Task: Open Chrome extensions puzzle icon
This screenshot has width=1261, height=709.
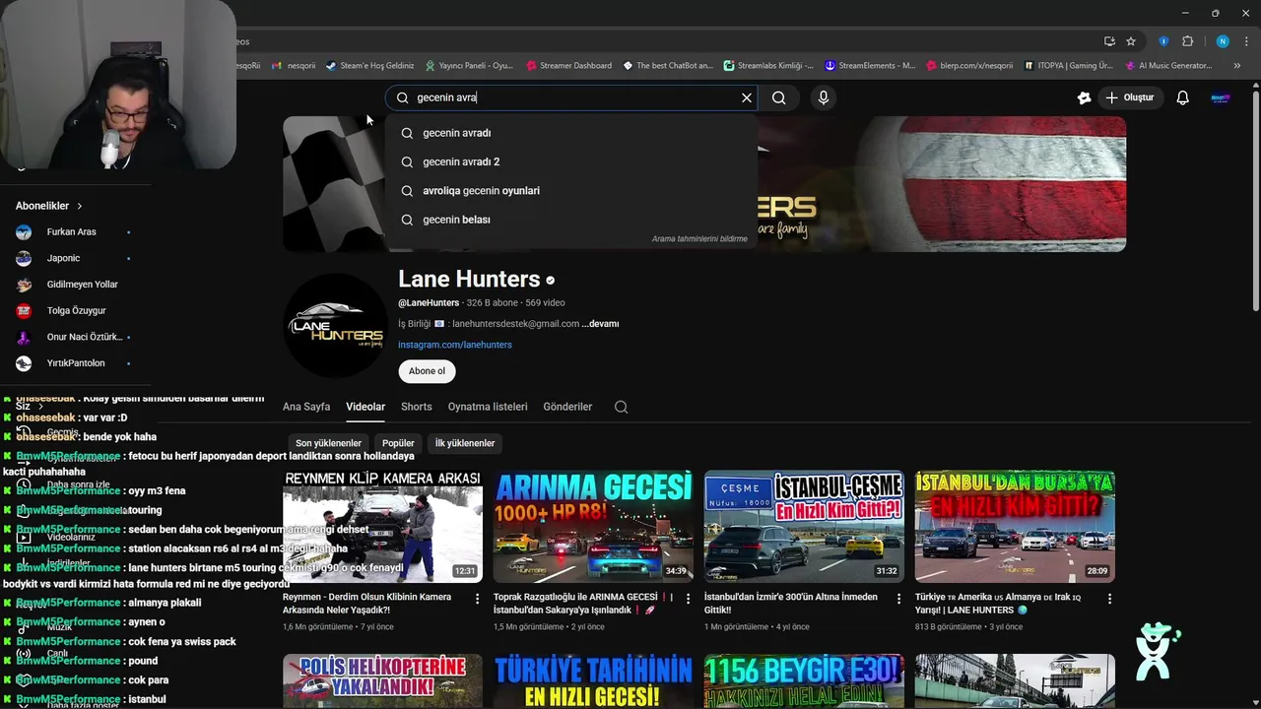Action: pos(1187,41)
